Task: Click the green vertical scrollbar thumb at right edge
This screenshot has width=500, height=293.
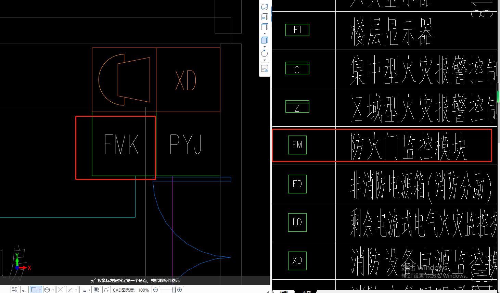Action: click(498, 96)
